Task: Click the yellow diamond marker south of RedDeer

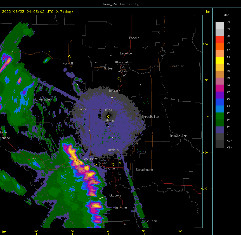Action: [x=119, y=78]
